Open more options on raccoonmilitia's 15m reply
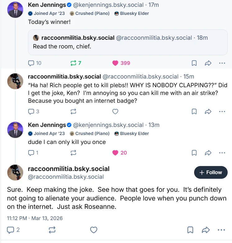232x243 pixels. [222, 111]
